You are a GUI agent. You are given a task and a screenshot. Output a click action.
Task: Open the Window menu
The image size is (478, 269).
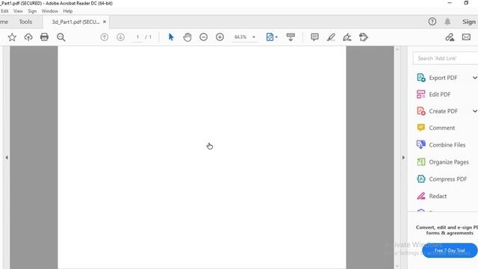[50, 11]
